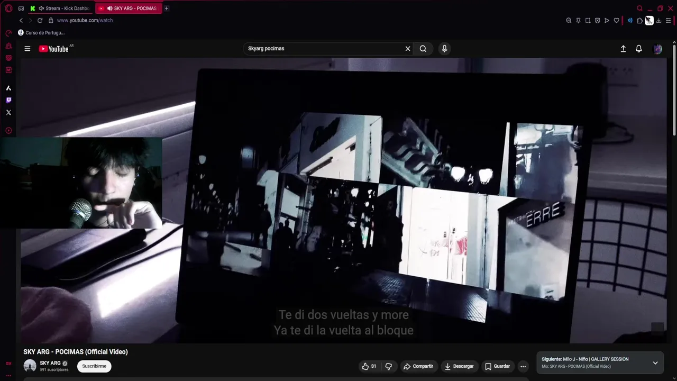This screenshot has width=677, height=381.
Task: Open Twitch in the sidebar
Action: click(x=8, y=100)
